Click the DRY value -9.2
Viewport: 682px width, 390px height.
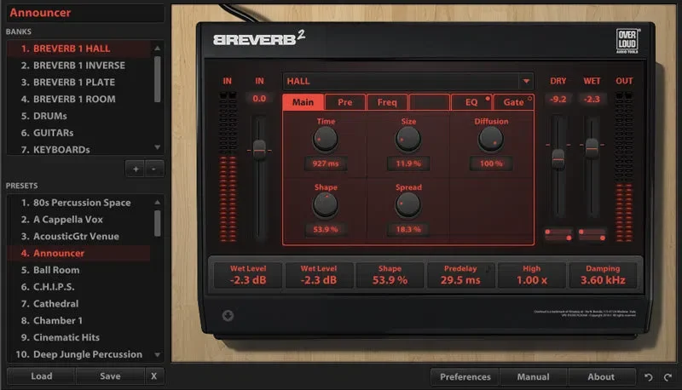point(558,99)
